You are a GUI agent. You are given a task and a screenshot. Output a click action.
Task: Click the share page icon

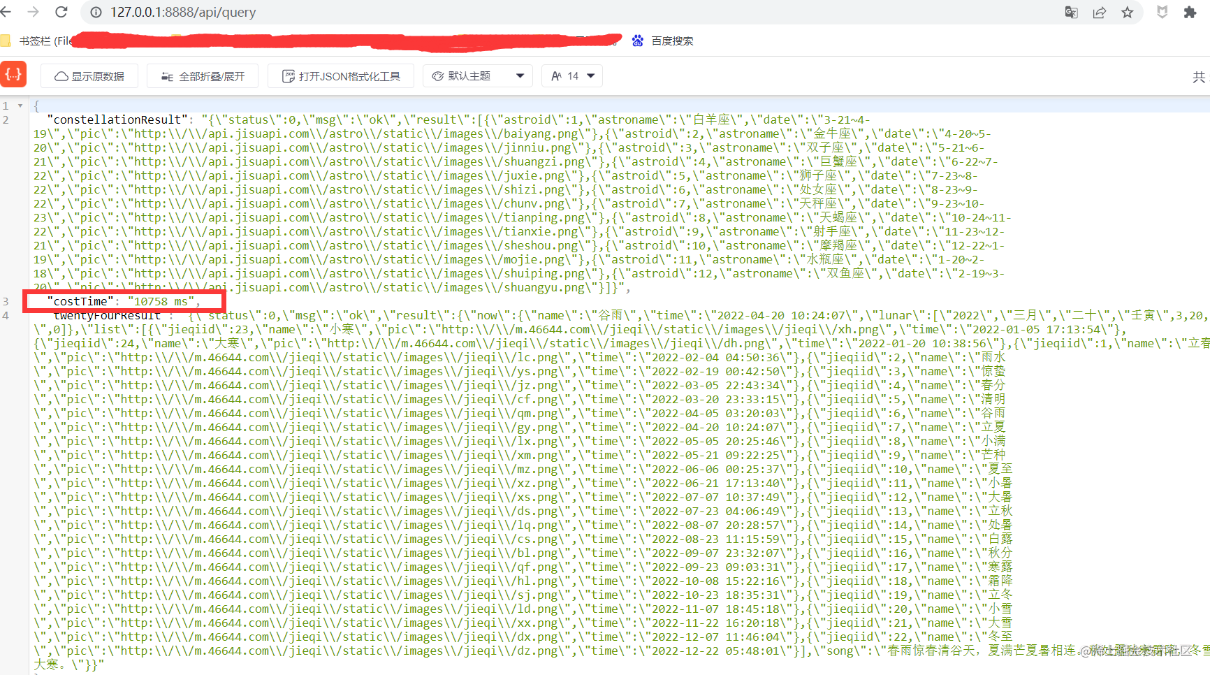click(x=1099, y=13)
